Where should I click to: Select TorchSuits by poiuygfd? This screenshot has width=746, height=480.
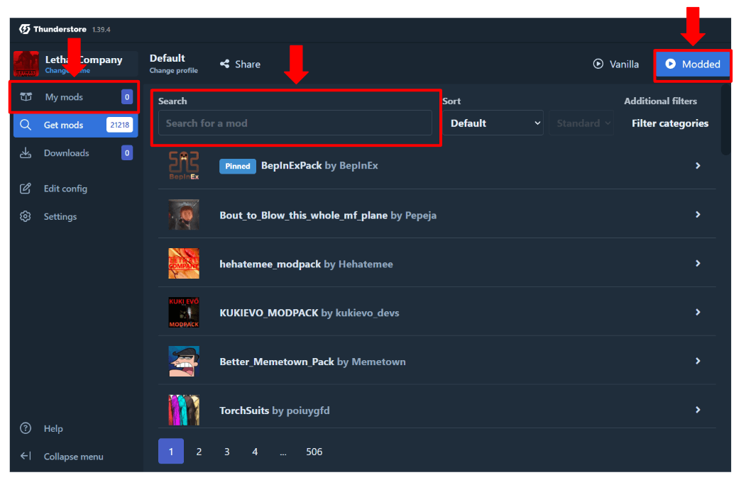point(275,411)
